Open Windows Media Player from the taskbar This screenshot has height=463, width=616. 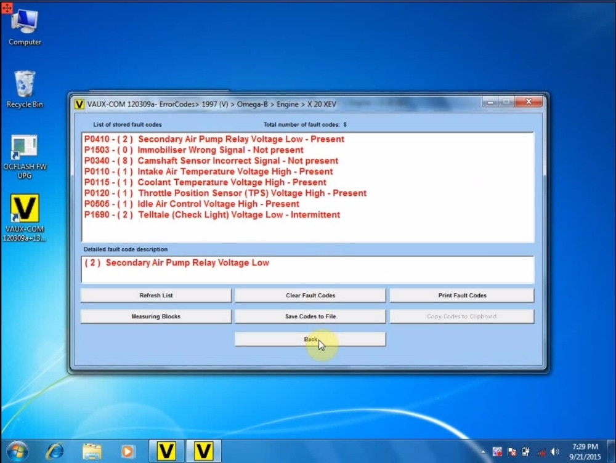127,451
